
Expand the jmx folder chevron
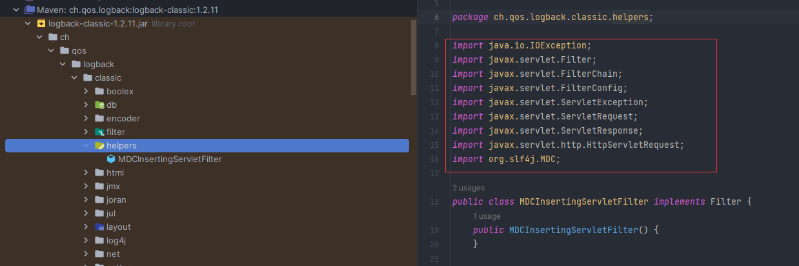[86, 186]
